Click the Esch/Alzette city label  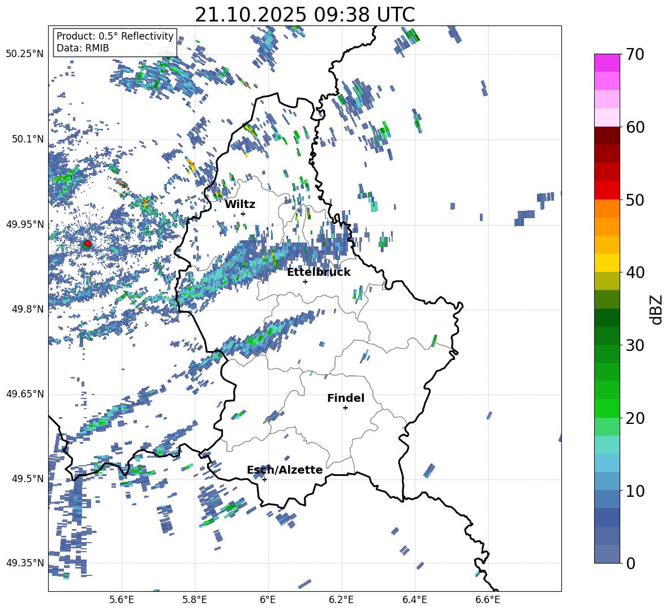tap(285, 470)
